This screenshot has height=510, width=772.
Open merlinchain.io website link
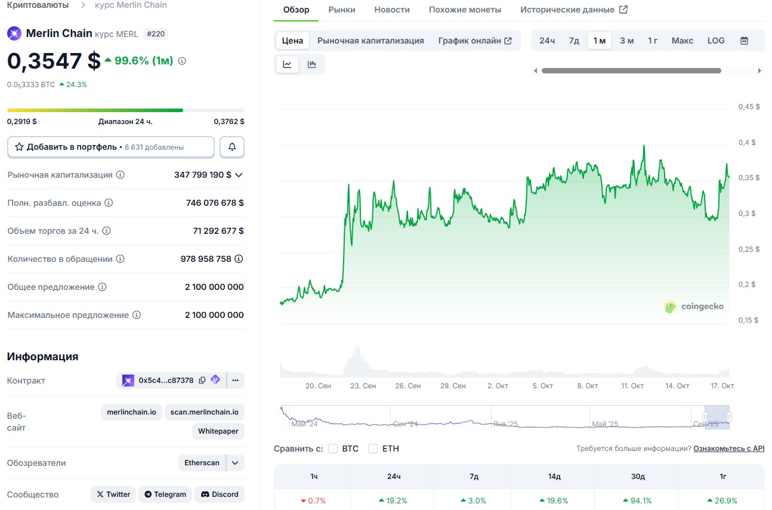pos(131,412)
